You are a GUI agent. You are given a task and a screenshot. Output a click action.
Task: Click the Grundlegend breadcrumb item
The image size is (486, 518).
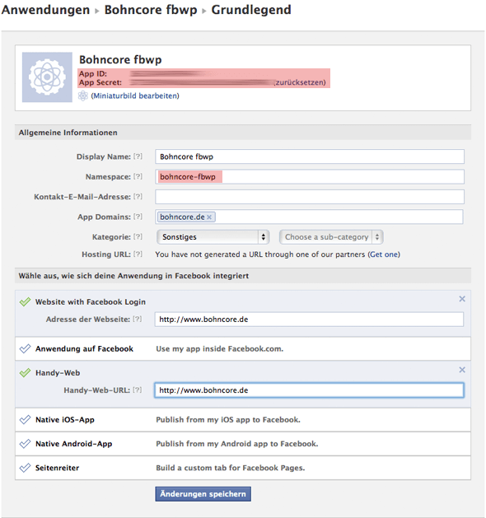tap(251, 10)
